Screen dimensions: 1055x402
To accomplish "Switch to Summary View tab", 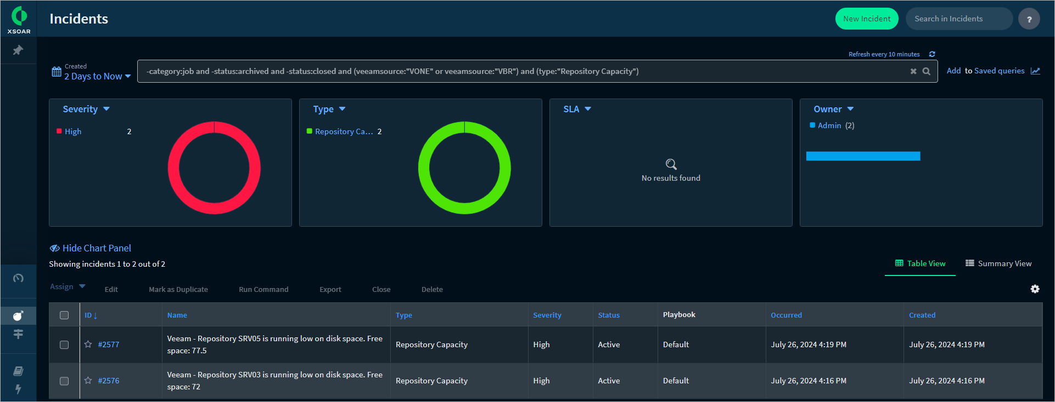I will [999, 263].
